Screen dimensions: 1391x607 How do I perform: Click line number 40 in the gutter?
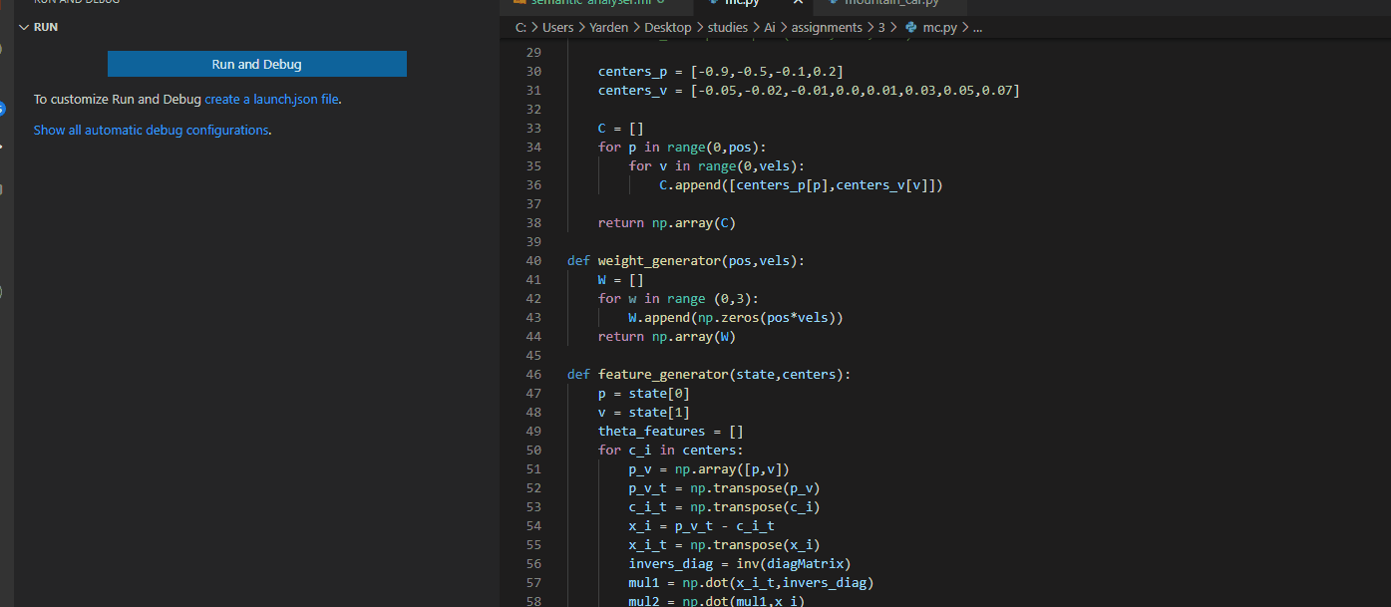point(533,260)
